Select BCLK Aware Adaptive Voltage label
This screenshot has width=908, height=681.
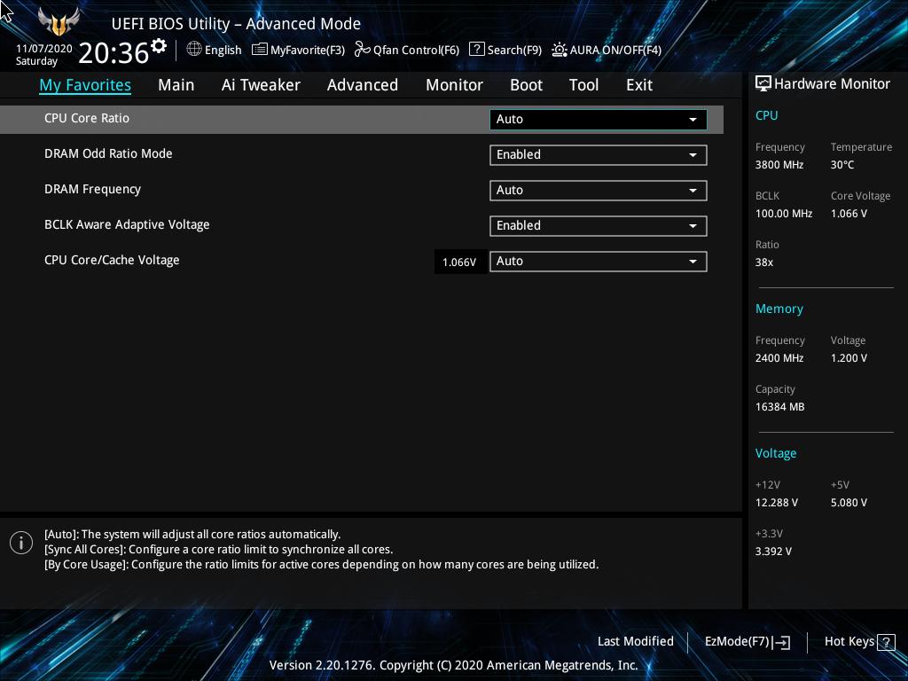pyautogui.click(x=127, y=224)
